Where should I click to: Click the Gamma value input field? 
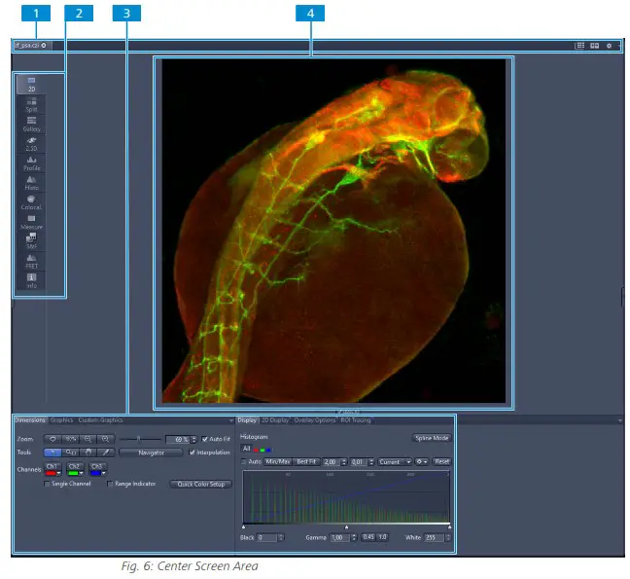coord(339,537)
